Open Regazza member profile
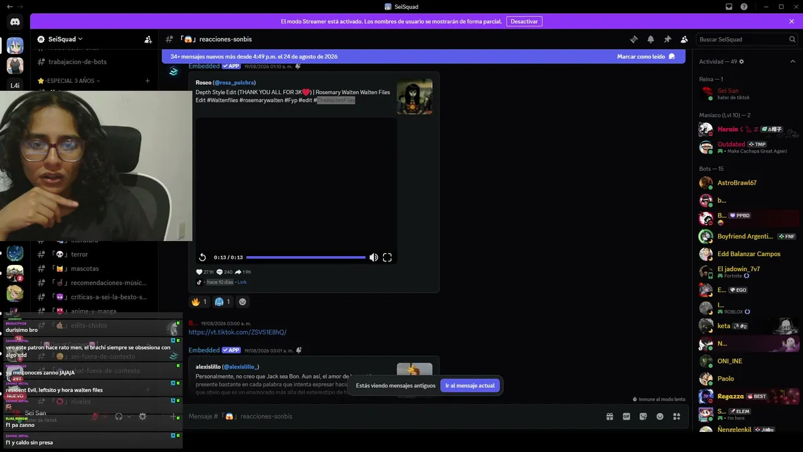 (748, 396)
